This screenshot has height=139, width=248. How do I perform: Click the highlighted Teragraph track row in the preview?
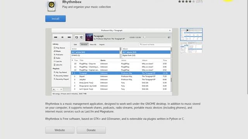coord(121,73)
